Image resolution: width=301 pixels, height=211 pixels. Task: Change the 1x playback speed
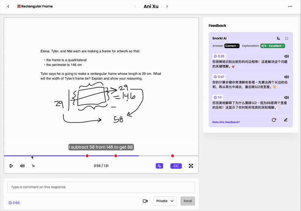point(33,166)
